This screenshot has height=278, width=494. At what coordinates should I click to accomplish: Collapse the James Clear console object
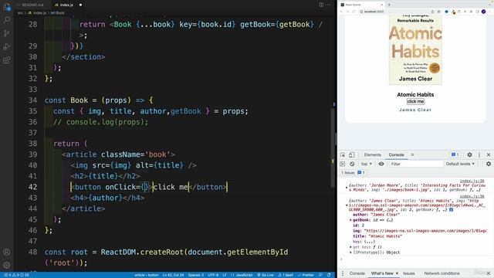tap(347, 205)
